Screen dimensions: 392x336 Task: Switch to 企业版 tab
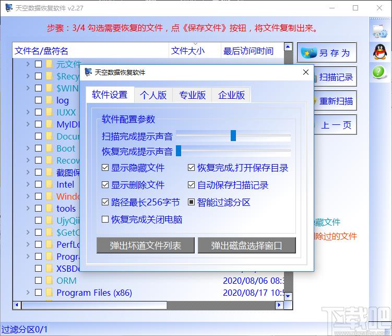click(x=231, y=95)
